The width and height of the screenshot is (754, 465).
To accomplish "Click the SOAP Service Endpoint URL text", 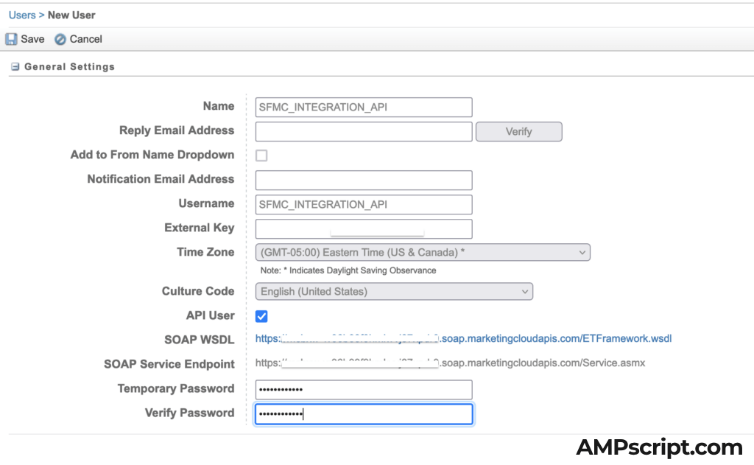I will pos(450,363).
